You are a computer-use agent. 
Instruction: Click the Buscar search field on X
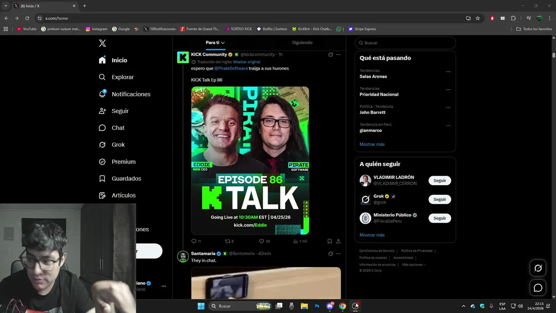pos(405,43)
